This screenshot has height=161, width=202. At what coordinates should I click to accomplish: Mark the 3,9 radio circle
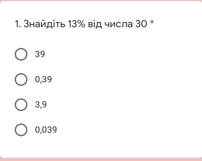click(x=21, y=105)
